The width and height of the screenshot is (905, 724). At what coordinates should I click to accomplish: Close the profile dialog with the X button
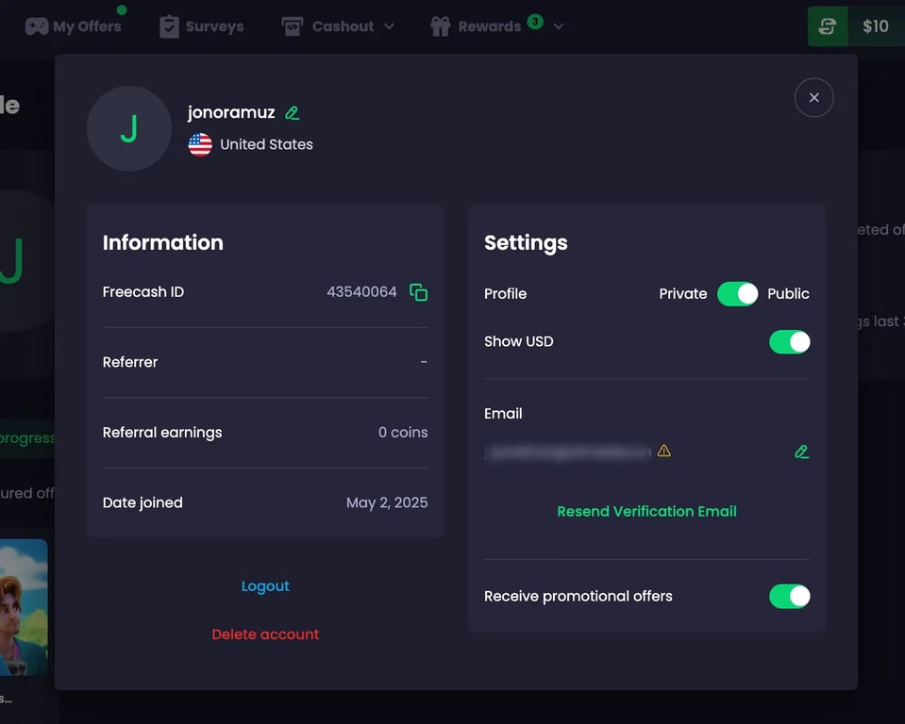(813, 97)
